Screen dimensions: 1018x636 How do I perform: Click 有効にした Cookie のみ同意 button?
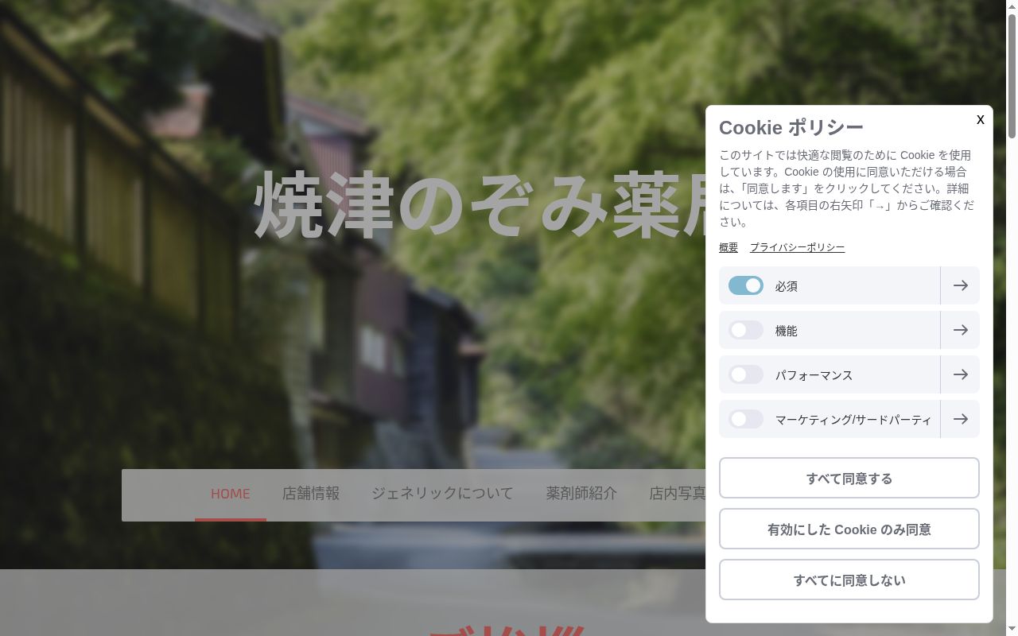tap(849, 529)
